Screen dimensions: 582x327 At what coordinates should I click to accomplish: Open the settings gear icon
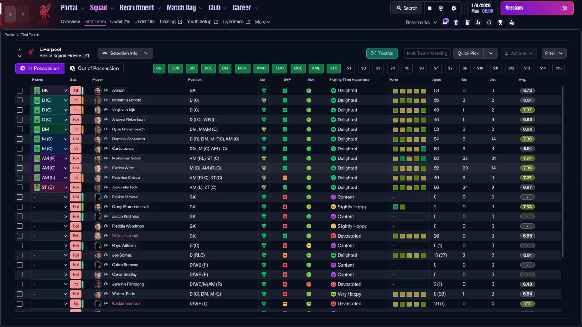pos(453,8)
